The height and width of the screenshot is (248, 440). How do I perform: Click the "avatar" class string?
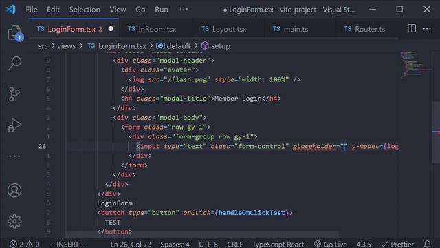(179, 70)
